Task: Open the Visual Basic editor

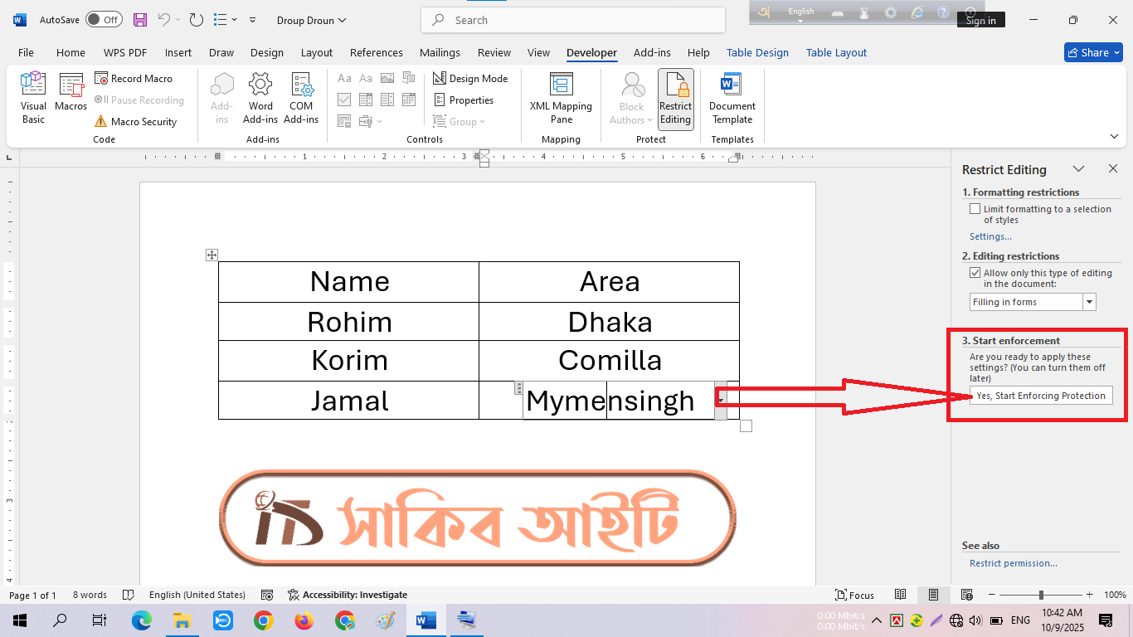Action: (33, 98)
